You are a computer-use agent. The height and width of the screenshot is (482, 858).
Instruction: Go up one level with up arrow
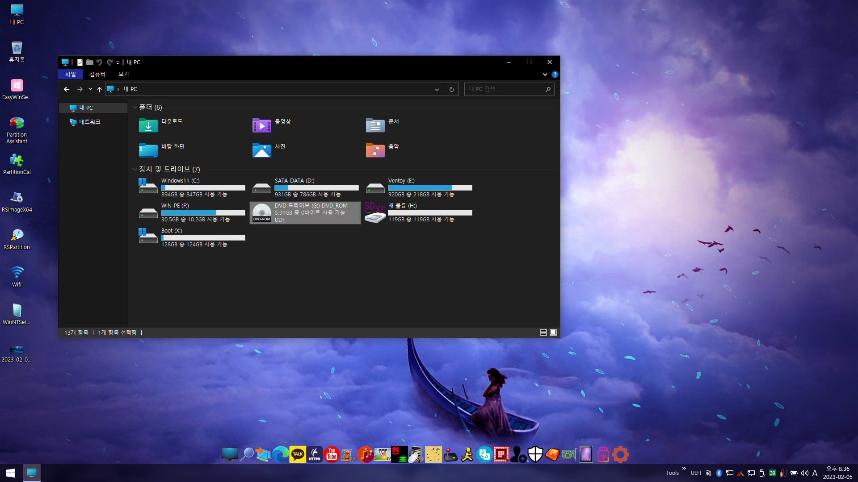pos(99,89)
